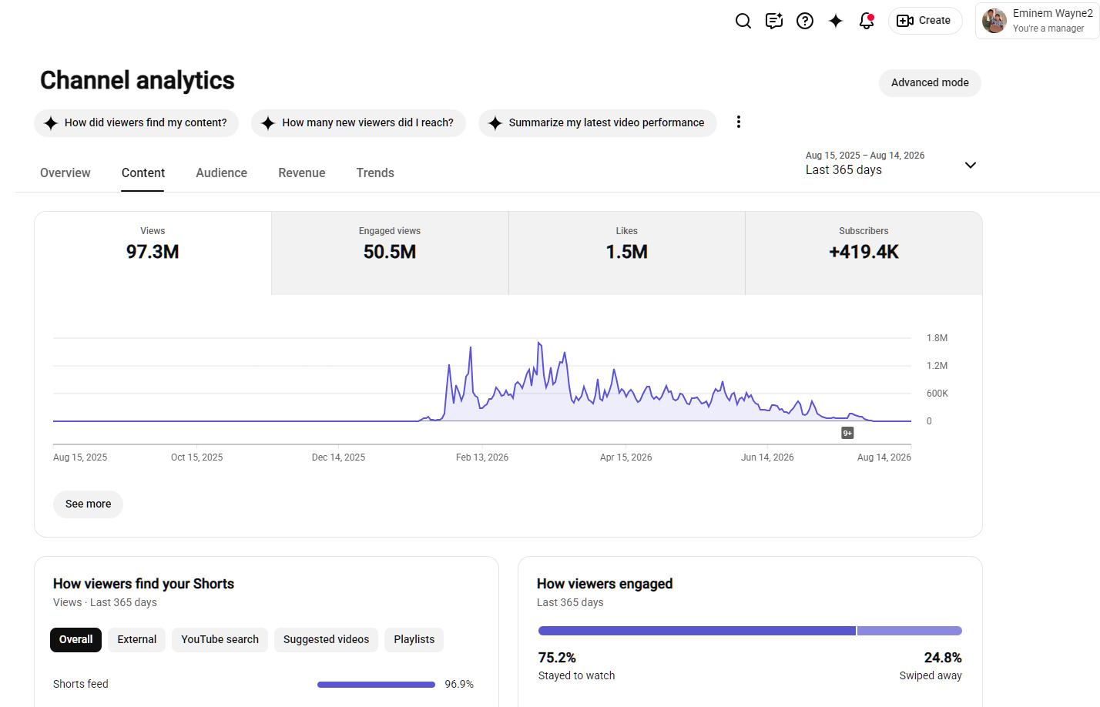Open the three-dot more prompts menu
The width and height of the screenshot is (1100, 707).
tap(739, 122)
